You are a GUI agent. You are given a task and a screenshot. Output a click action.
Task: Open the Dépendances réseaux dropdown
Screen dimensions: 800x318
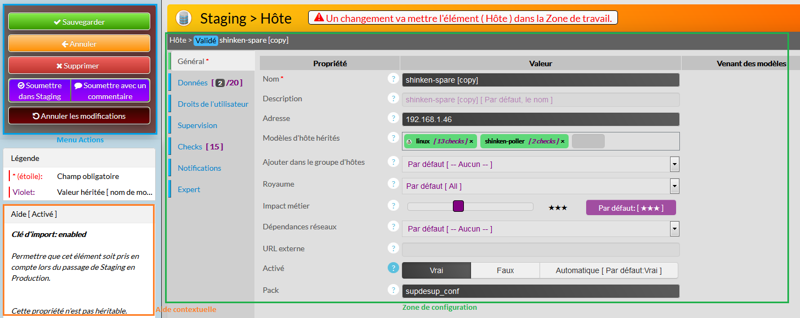click(674, 229)
